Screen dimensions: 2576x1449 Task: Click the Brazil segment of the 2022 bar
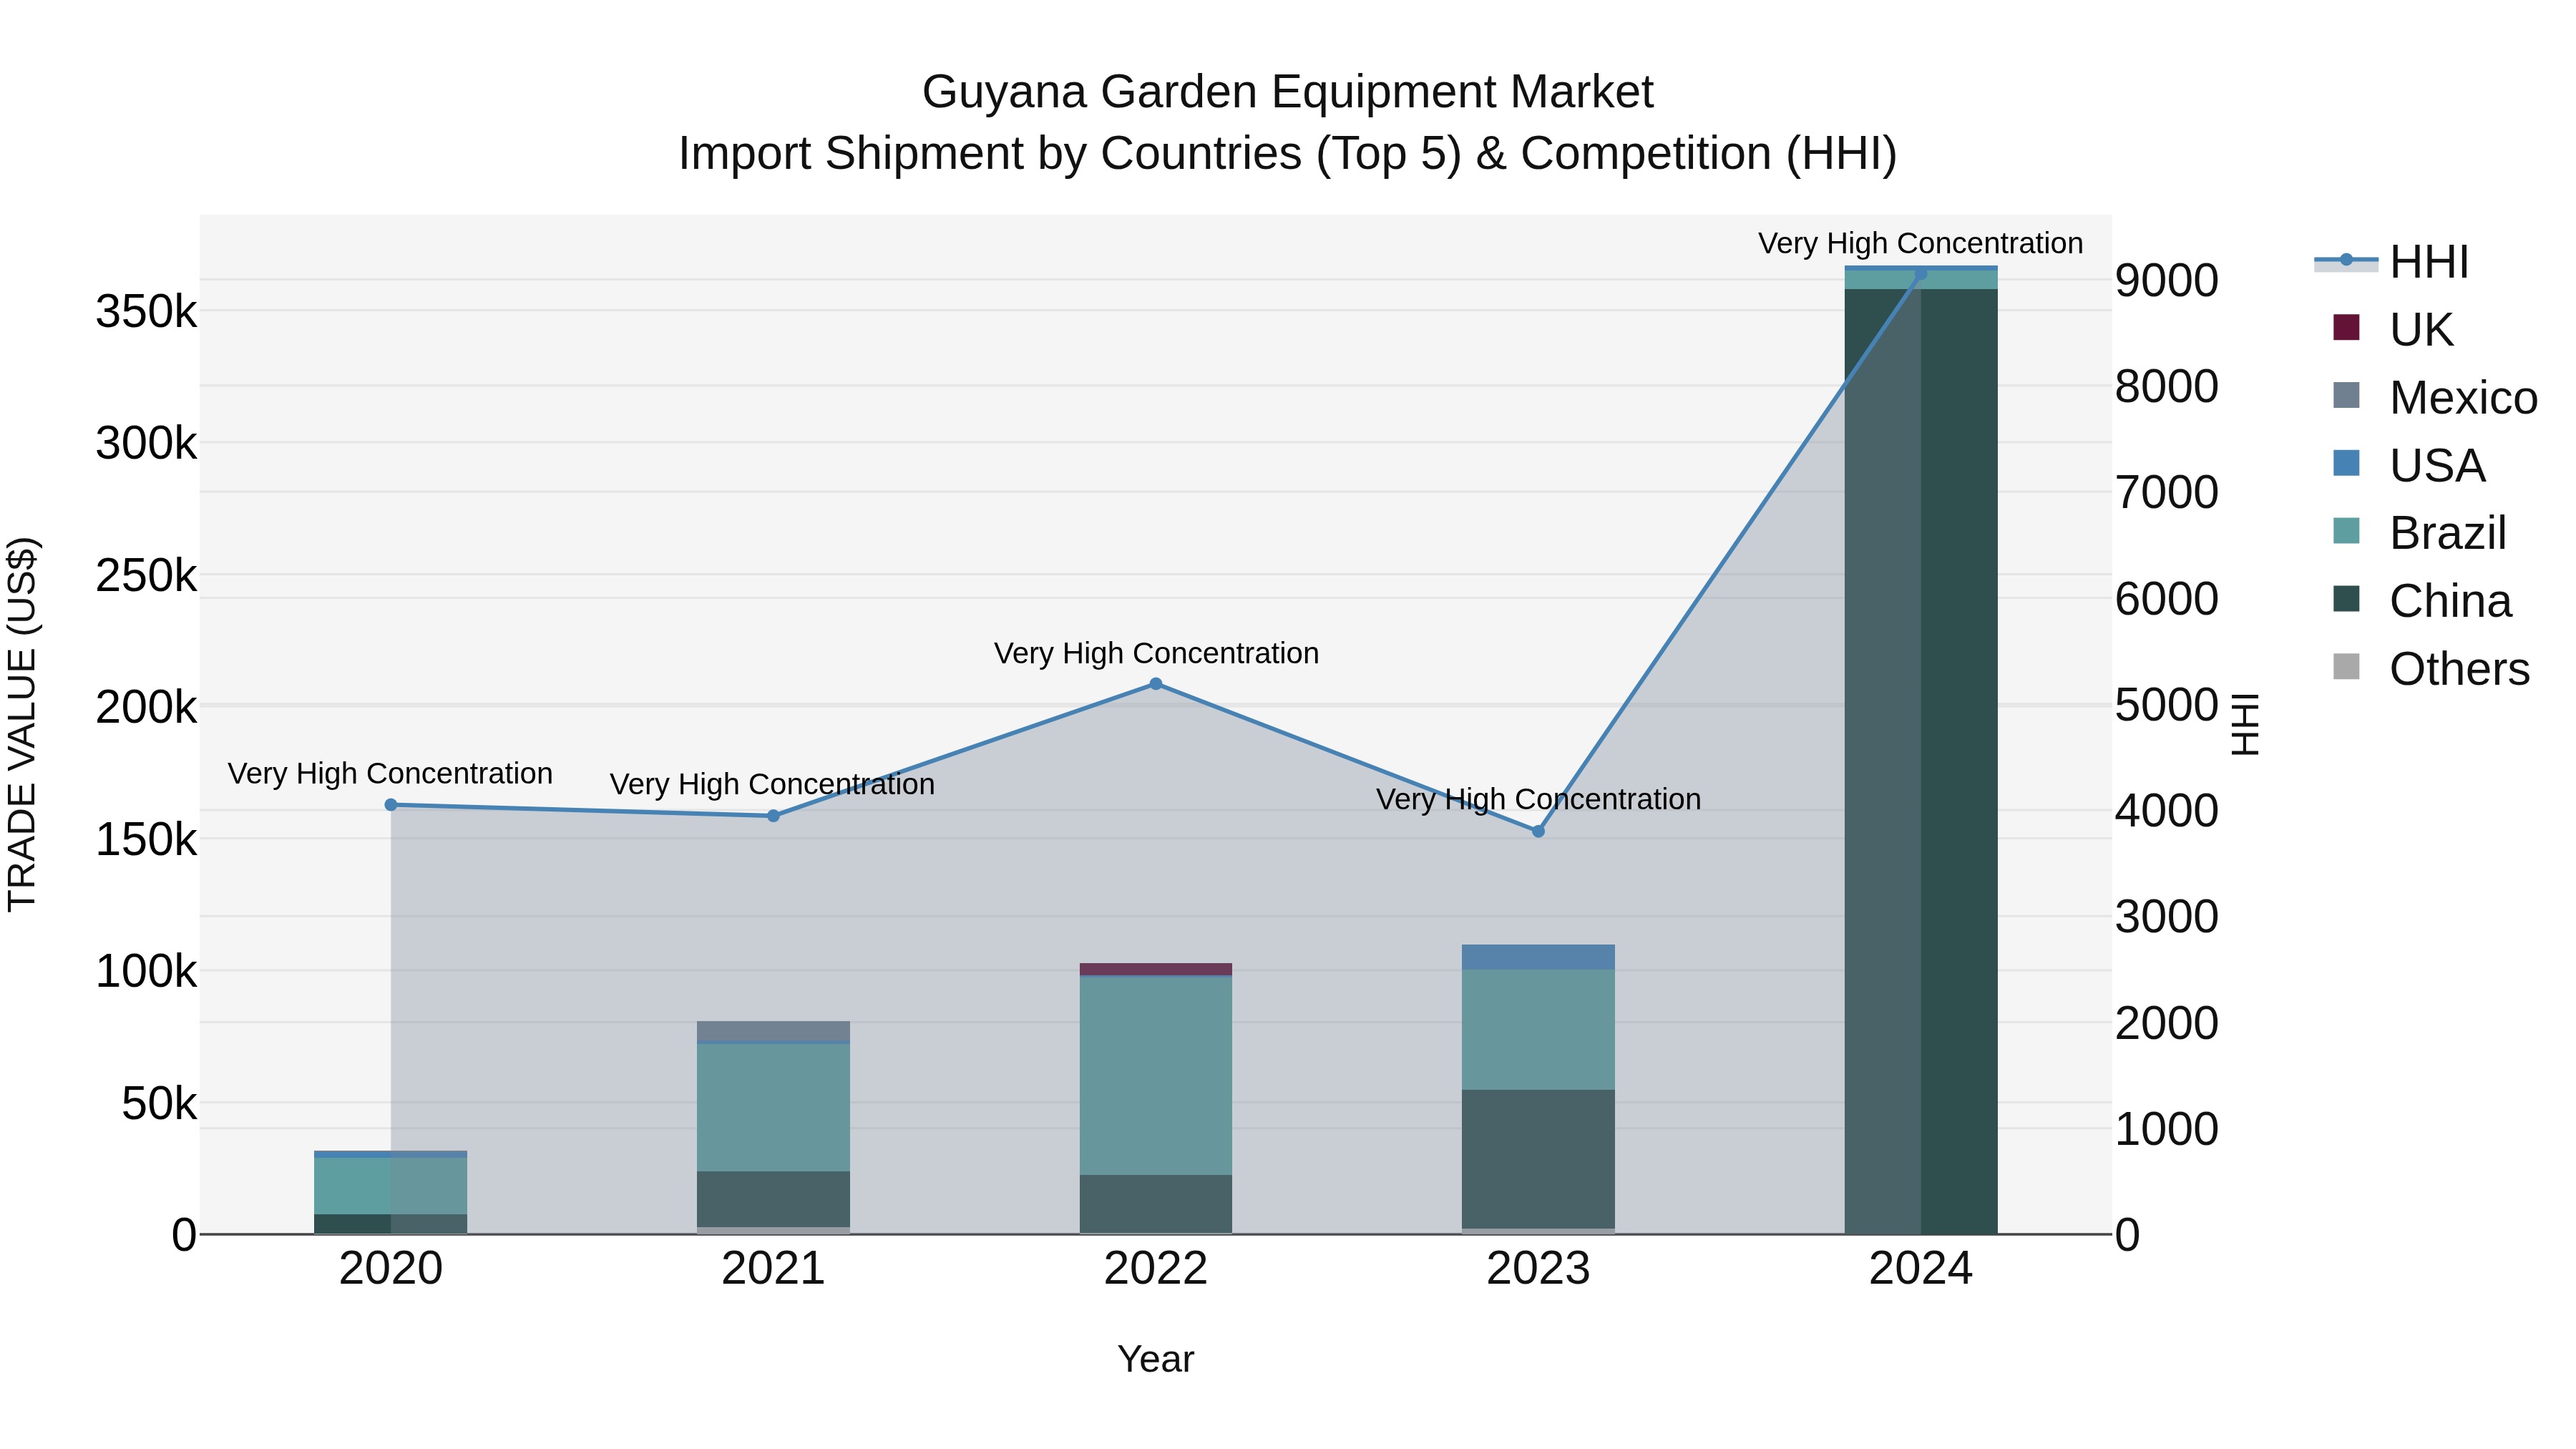tap(1156, 1076)
